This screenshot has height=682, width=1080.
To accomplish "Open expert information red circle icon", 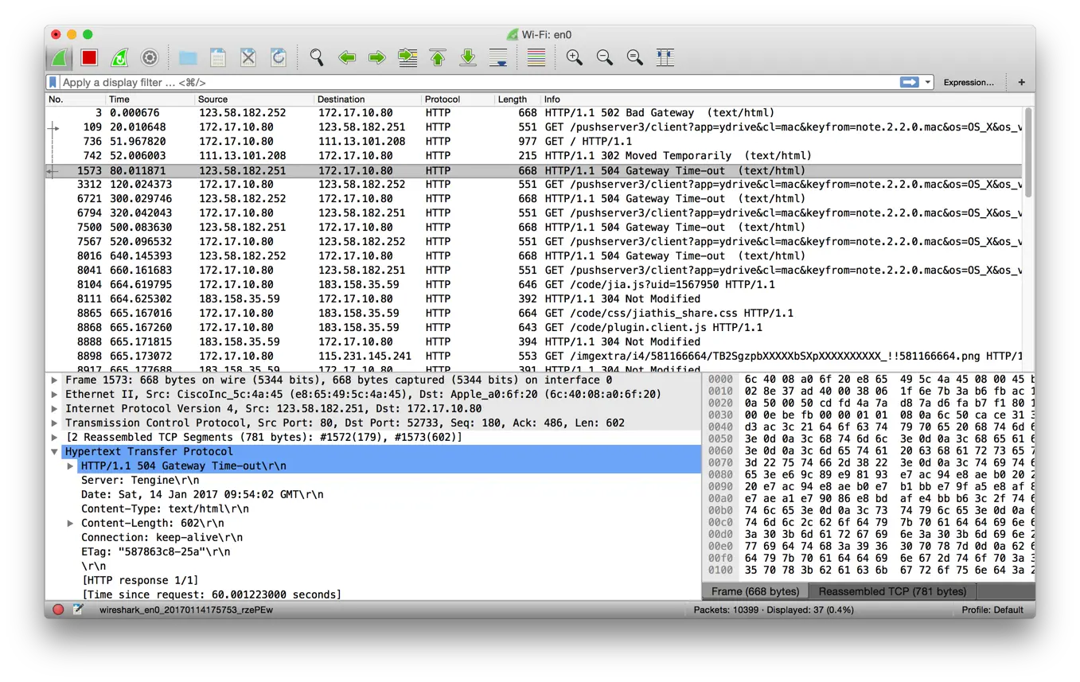I will 58,610.
